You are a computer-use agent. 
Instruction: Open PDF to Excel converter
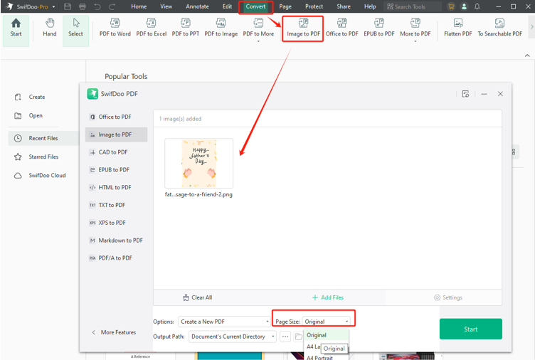pos(151,28)
